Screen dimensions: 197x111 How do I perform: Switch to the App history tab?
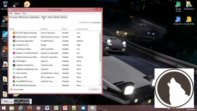[35, 17]
